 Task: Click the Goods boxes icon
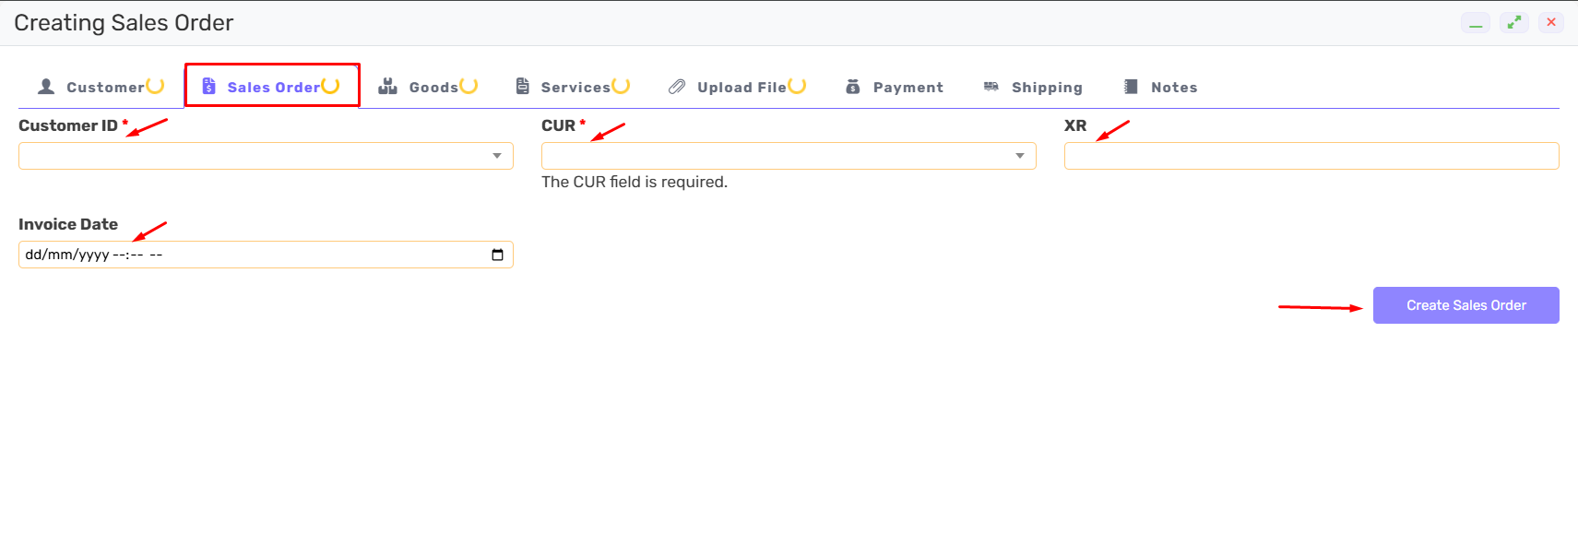click(387, 87)
